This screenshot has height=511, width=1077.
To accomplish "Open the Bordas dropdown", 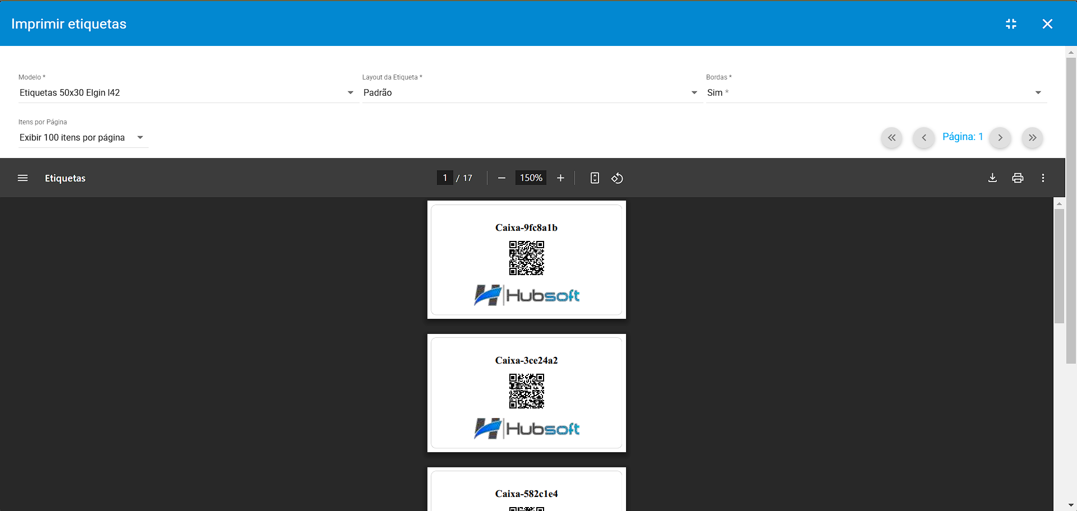I will tap(875, 92).
